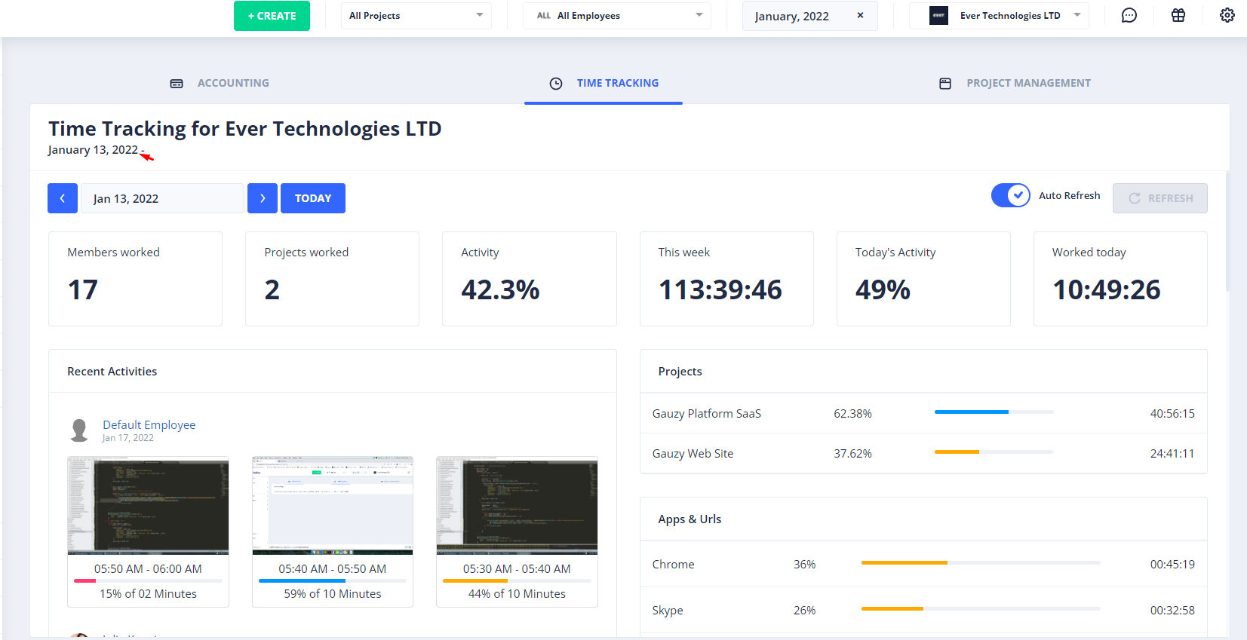Click activity bar under 05:30 AM slot
Image resolution: width=1247 pixels, height=640 pixels.
tap(517, 580)
